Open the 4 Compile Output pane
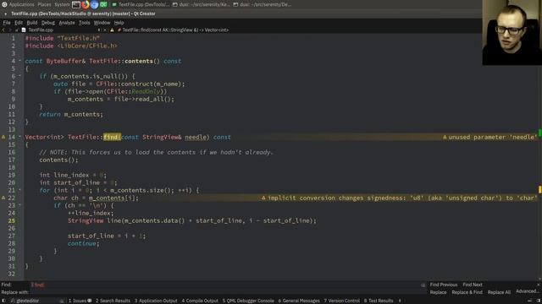The height and width of the screenshot is (304, 542). 200,301
